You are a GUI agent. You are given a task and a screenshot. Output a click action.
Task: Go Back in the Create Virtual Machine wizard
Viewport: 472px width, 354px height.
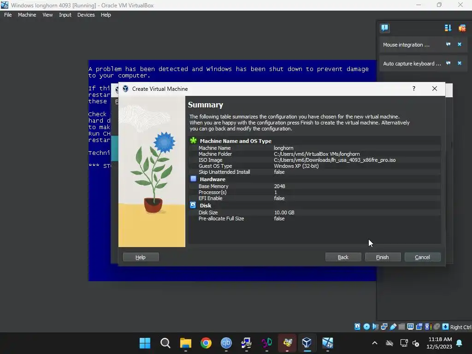point(343,257)
